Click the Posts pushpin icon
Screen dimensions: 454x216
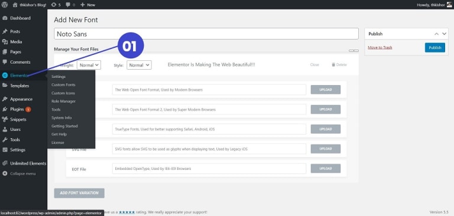tap(5, 31)
